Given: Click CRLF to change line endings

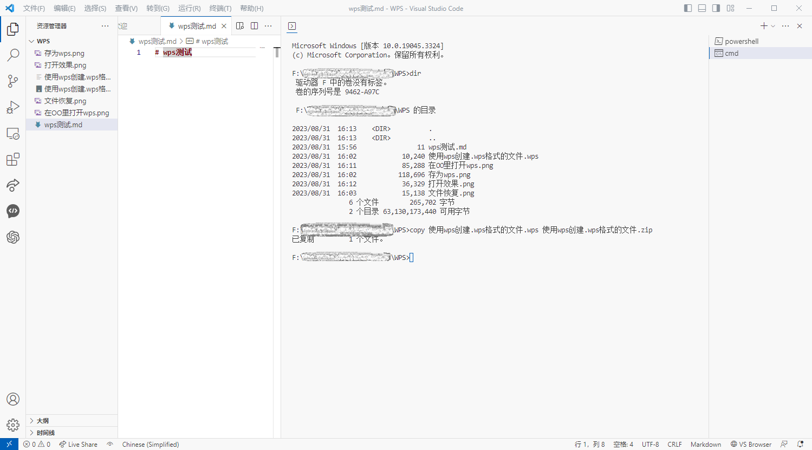Looking at the screenshot, I should point(674,444).
